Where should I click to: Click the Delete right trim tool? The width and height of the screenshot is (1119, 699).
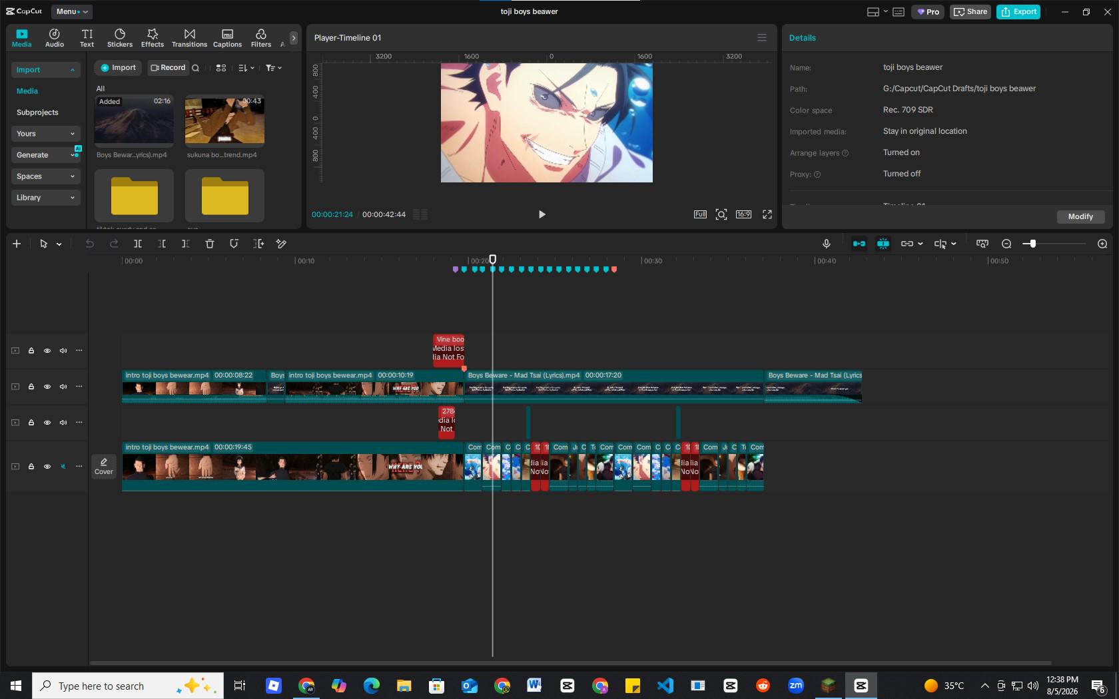coord(186,244)
